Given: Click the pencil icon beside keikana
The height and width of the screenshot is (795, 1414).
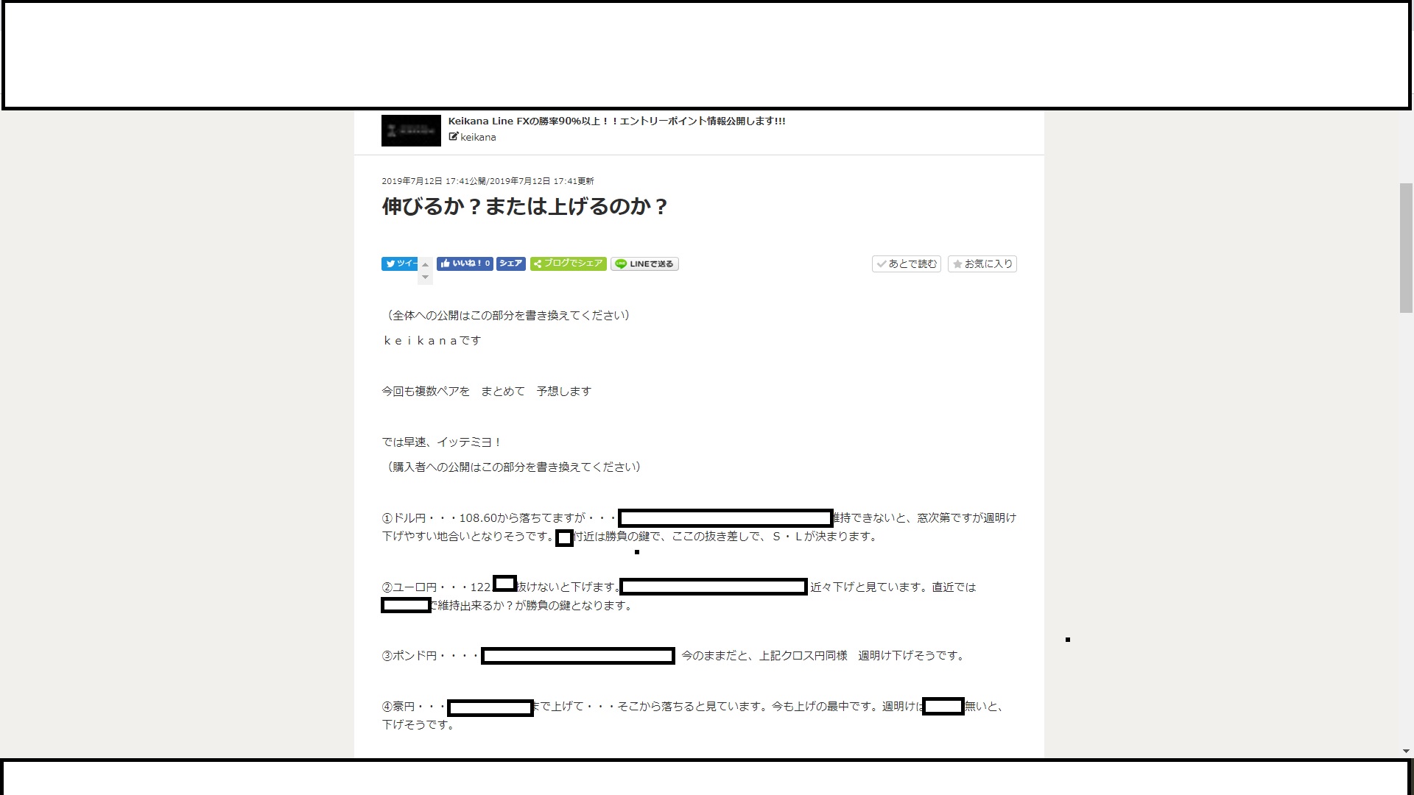Looking at the screenshot, I should tap(453, 136).
